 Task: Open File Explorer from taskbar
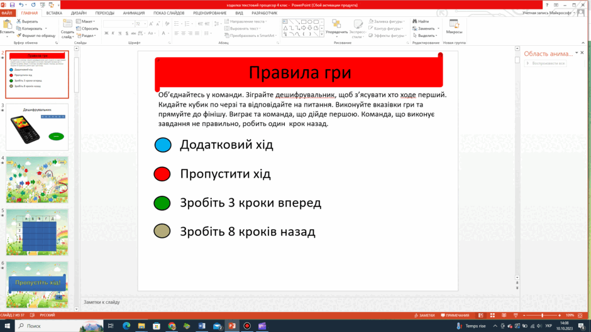141,326
